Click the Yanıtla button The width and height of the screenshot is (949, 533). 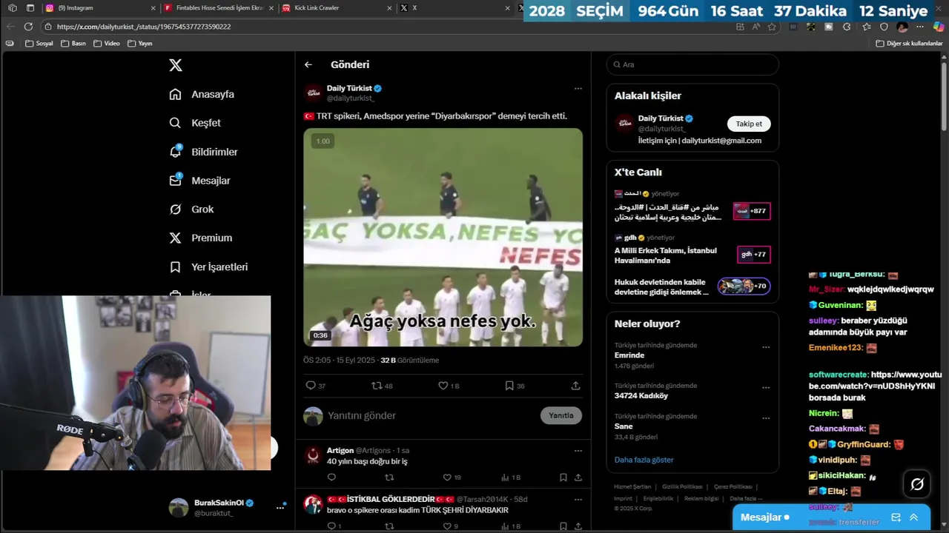(561, 415)
